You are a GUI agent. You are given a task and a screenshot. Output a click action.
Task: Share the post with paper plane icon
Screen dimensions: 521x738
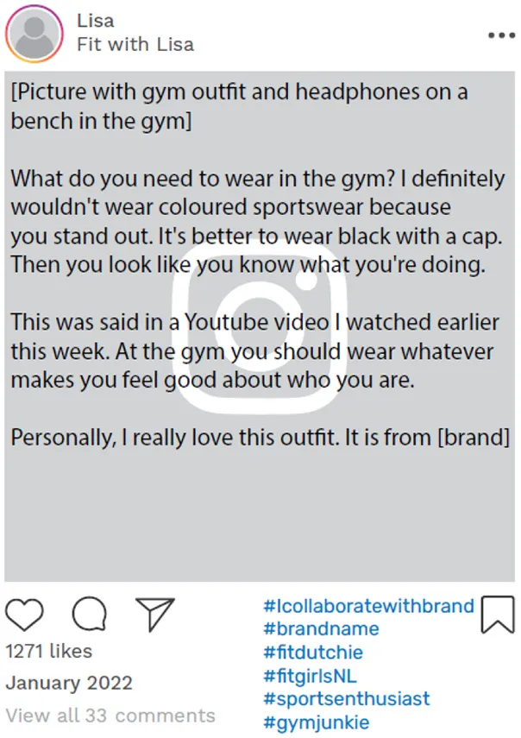155,613
